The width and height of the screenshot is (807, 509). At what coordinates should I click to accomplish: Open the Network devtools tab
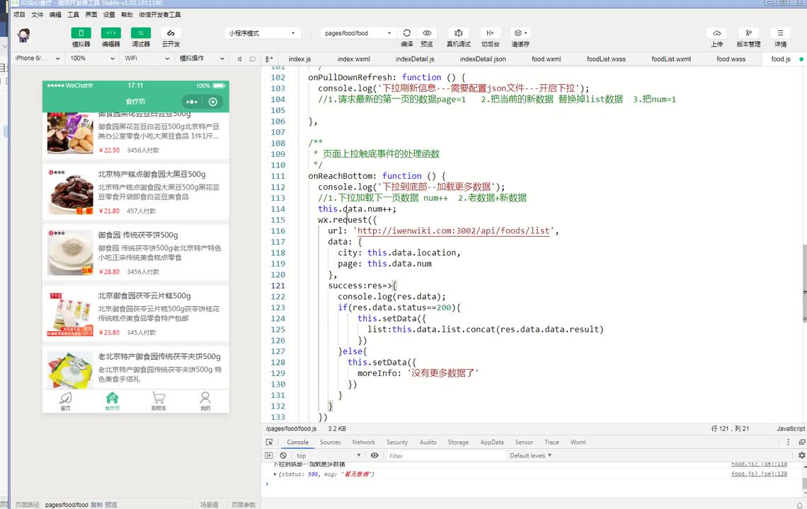point(363,443)
